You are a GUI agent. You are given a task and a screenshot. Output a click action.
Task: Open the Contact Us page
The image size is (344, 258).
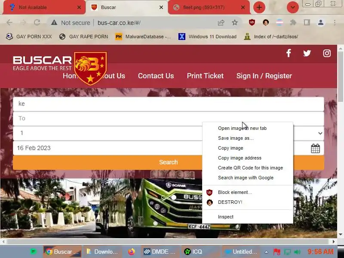point(156,76)
